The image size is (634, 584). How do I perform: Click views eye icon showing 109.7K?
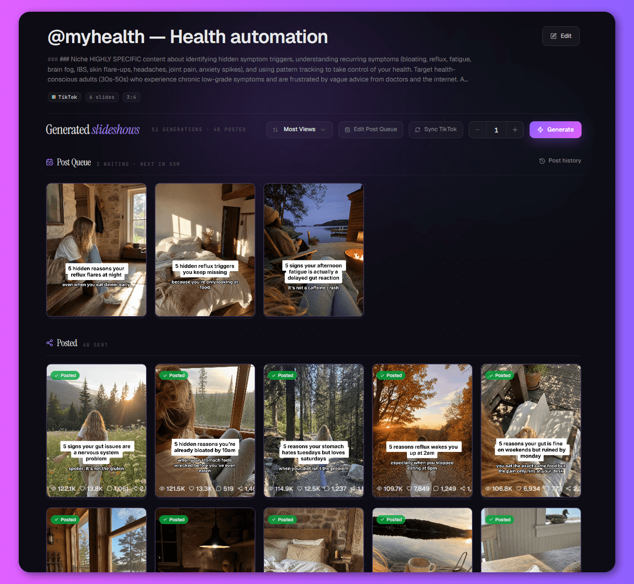tap(379, 488)
